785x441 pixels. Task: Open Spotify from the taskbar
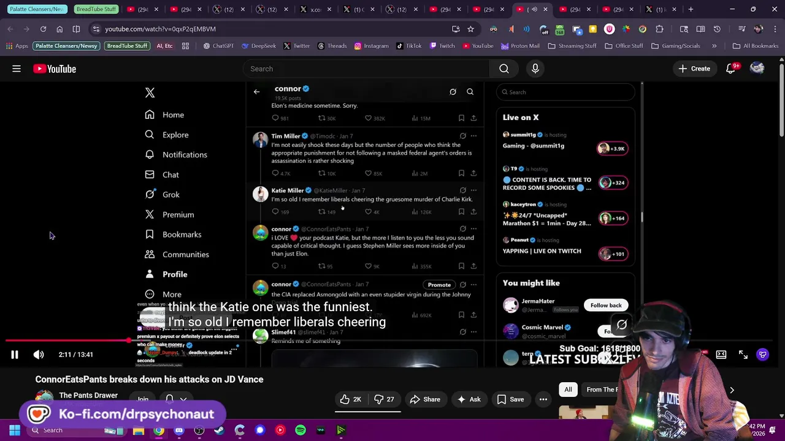pos(301,430)
